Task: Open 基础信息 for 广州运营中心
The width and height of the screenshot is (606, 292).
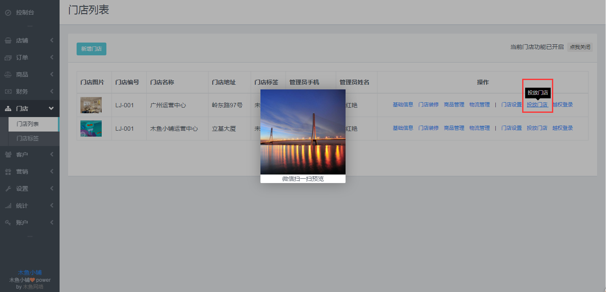Action: click(403, 105)
